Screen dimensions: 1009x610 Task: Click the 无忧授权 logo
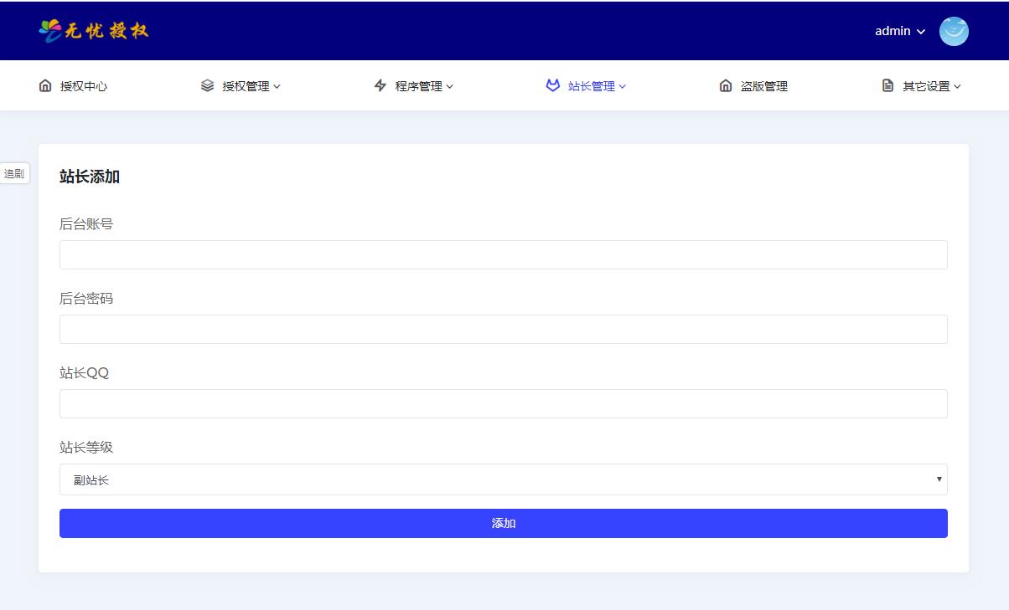[94, 31]
